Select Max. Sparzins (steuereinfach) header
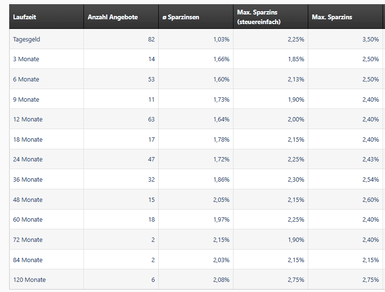Screen dimensions: 385x292 point(259,17)
